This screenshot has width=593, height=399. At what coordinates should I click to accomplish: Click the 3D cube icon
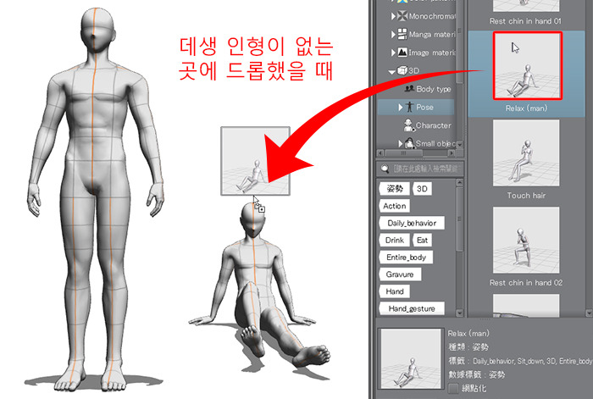(402, 70)
